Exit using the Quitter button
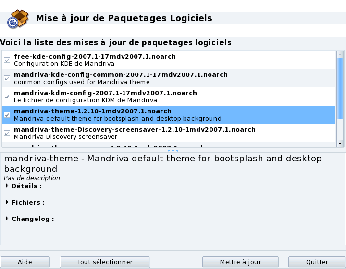This screenshot has width=346, height=269. tap(317, 262)
